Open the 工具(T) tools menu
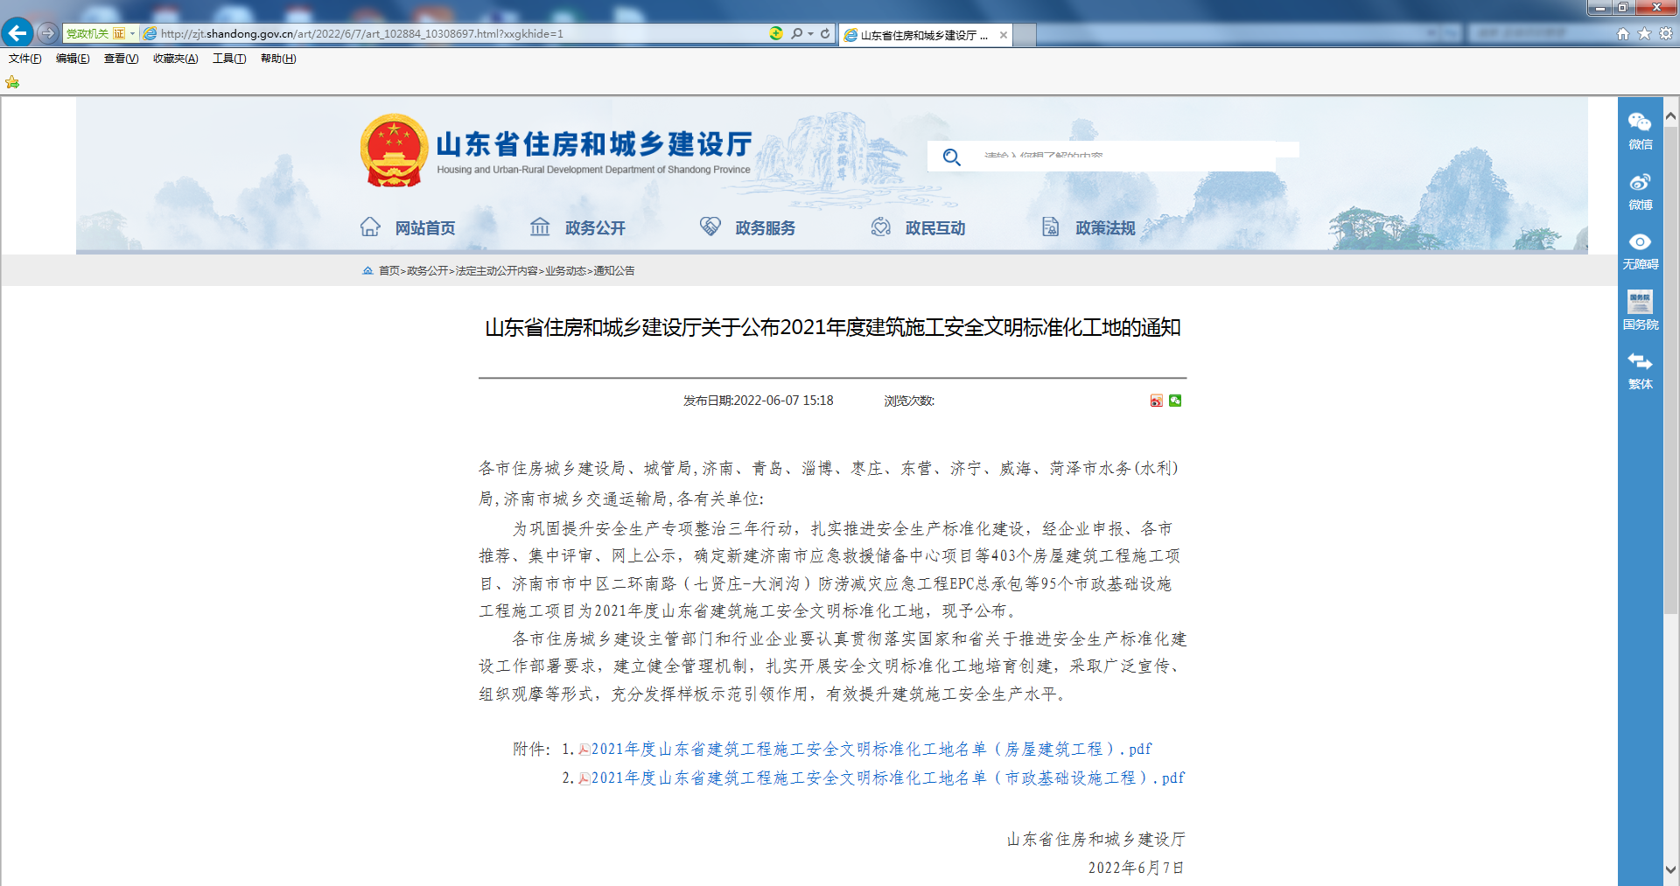Viewport: 1680px width, 886px height. point(228,59)
